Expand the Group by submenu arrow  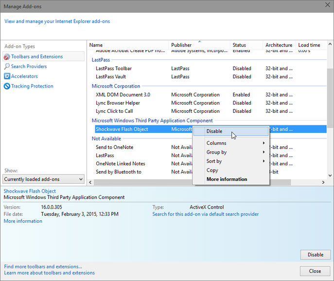[x=264, y=152]
